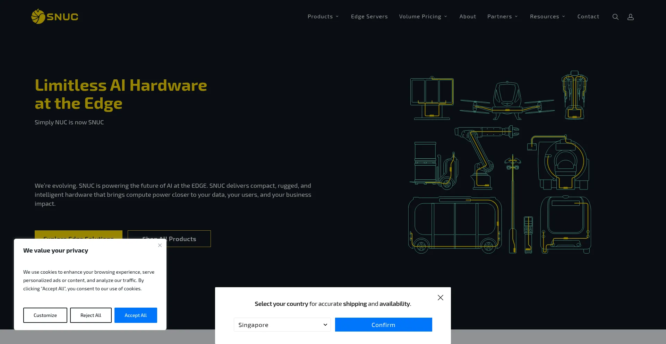Viewport: 666px width, 344px height.
Task: Navigate to Contact page
Action: tap(588, 17)
